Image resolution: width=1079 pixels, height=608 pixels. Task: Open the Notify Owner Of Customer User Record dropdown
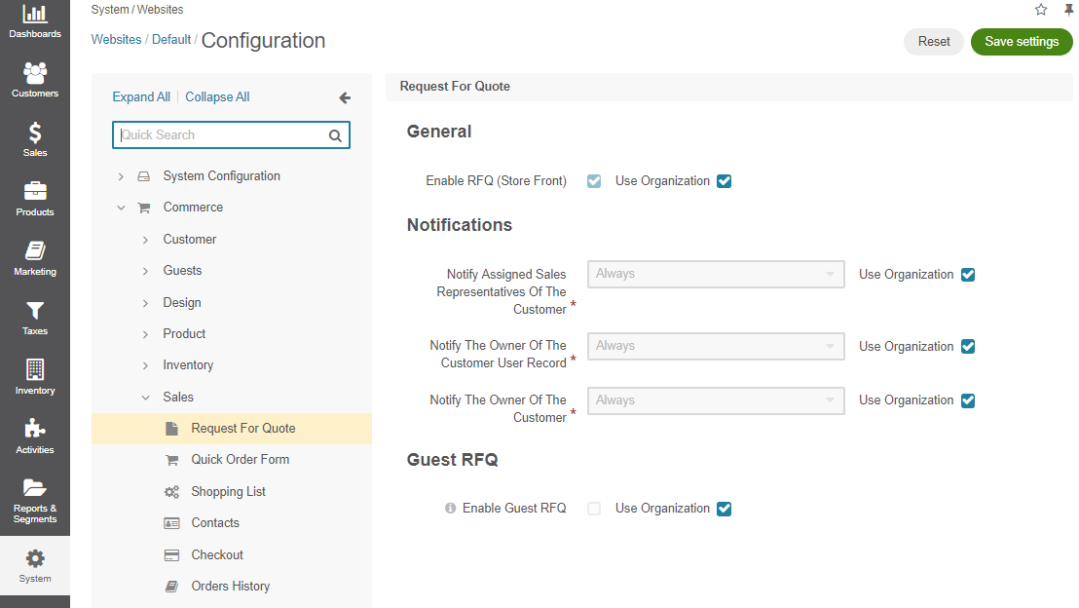[x=716, y=346]
